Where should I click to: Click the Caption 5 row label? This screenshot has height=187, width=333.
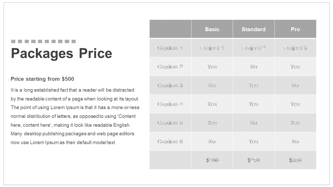(170, 123)
